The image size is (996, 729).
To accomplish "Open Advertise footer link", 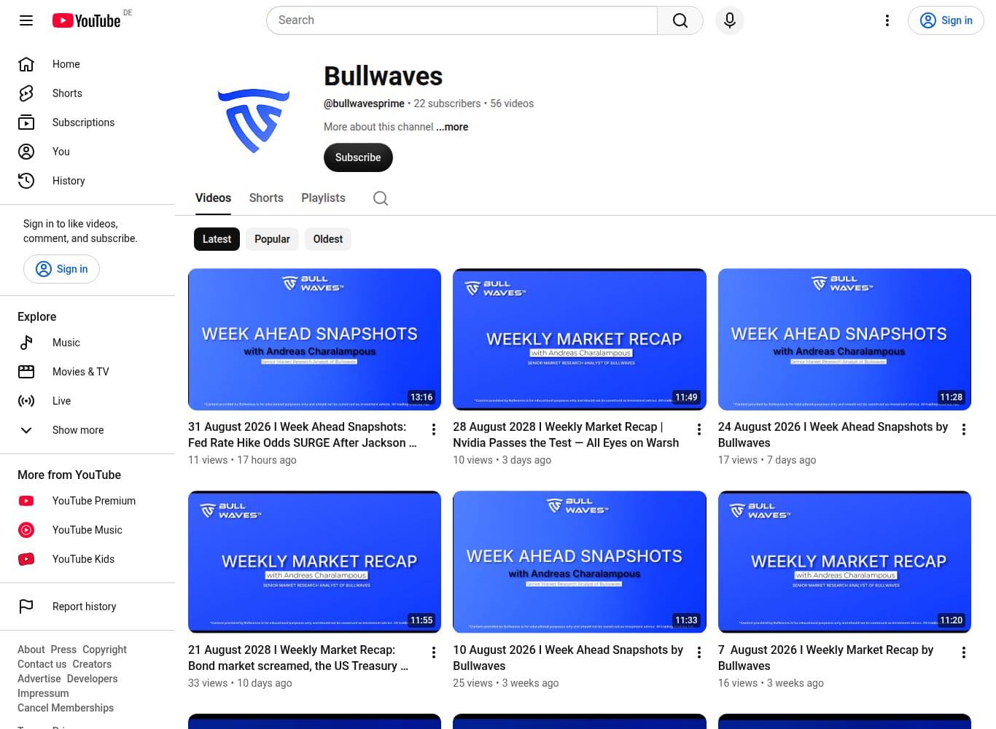I will pyautogui.click(x=39, y=679).
